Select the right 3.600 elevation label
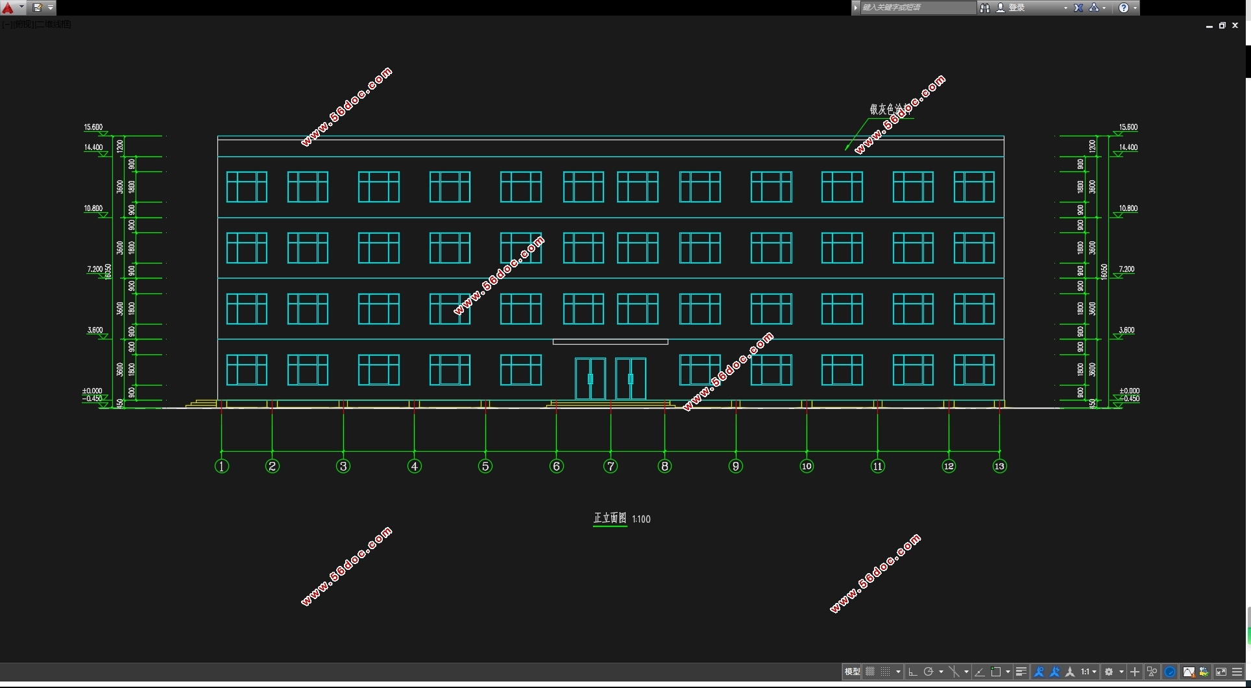 [1127, 330]
